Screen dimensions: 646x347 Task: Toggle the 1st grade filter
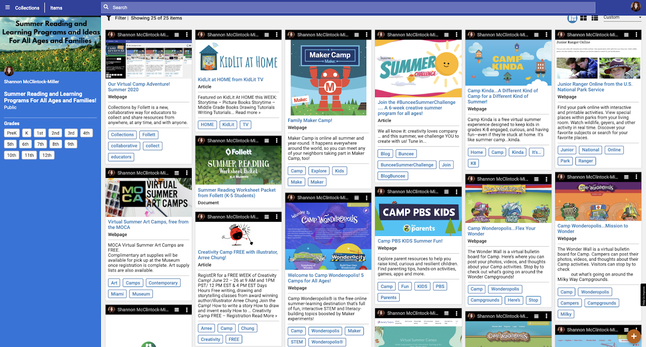[40, 133]
